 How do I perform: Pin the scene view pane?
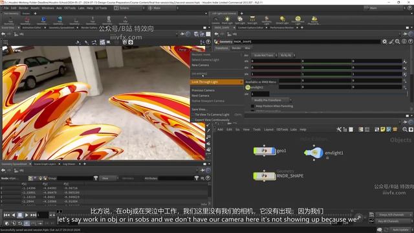click(x=182, y=34)
